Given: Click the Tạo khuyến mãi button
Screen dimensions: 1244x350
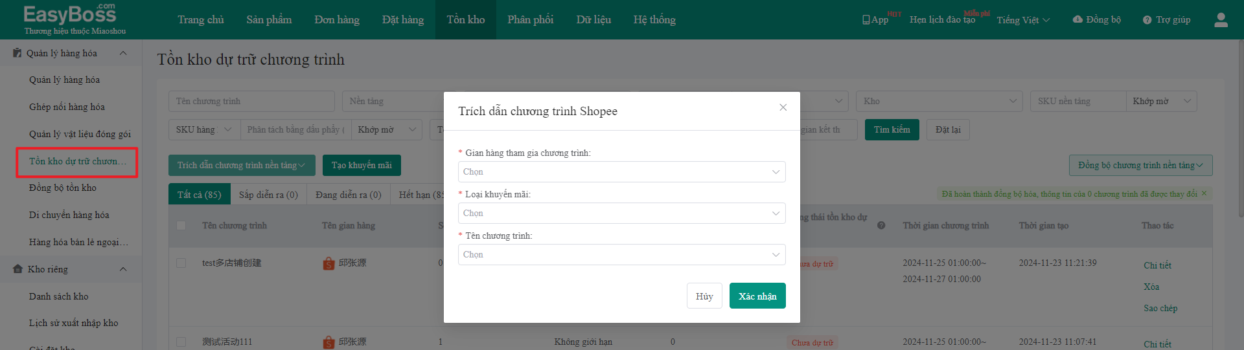Looking at the screenshot, I should 362,165.
